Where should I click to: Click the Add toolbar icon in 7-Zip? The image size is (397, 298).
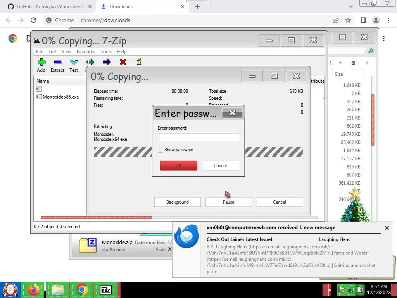[41, 62]
